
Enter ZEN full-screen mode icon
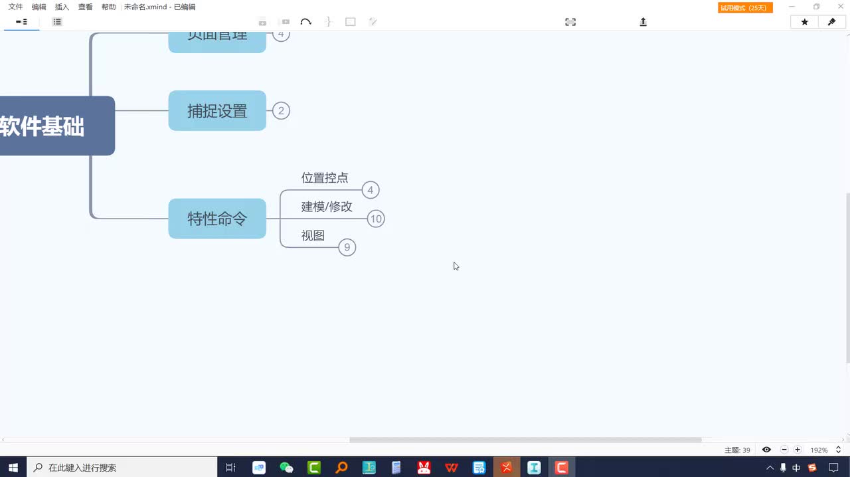point(570,22)
